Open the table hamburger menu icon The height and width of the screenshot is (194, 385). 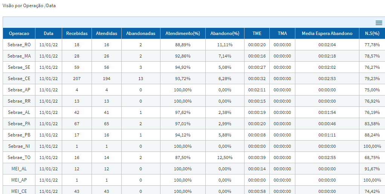(x=379, y=23)
